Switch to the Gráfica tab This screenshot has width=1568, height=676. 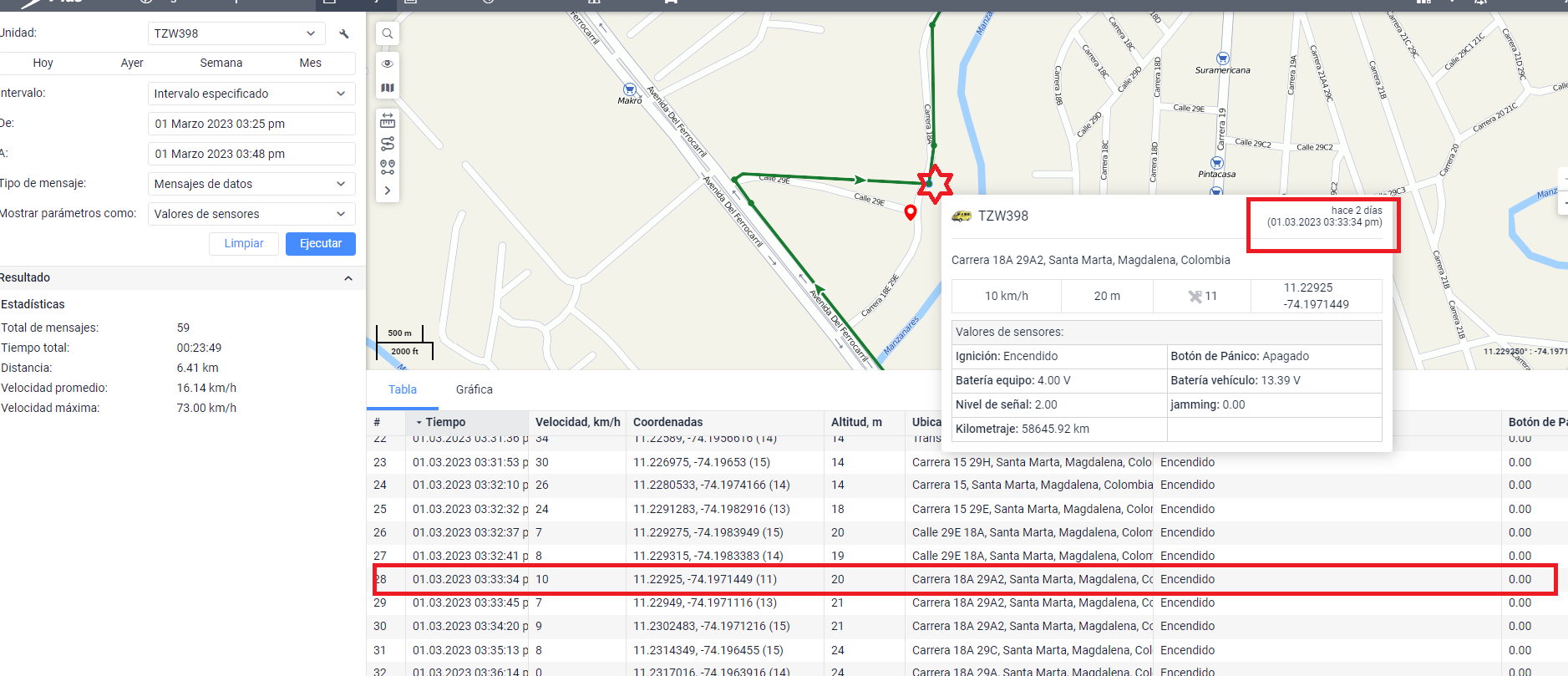point(474,389)
